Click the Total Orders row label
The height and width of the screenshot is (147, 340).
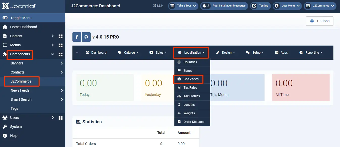pyautogui.click(x=86, y=144)
